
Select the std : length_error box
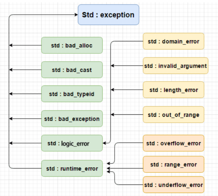173,90
